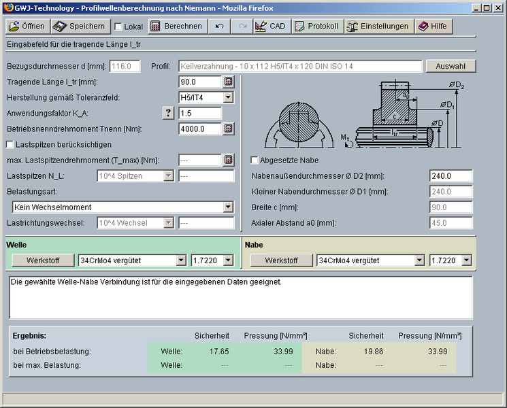Open calculator next to Tragende Länge field
Image resolution: width=507 pixels, height=408 pixels.
[x=229, y=82]
